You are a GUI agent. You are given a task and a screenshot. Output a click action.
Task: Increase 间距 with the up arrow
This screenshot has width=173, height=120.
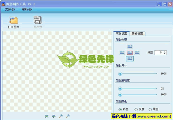[165, 52]
